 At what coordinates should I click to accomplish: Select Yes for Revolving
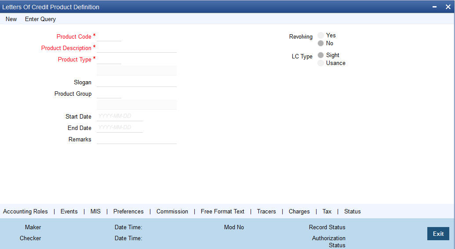coord(320,36)
